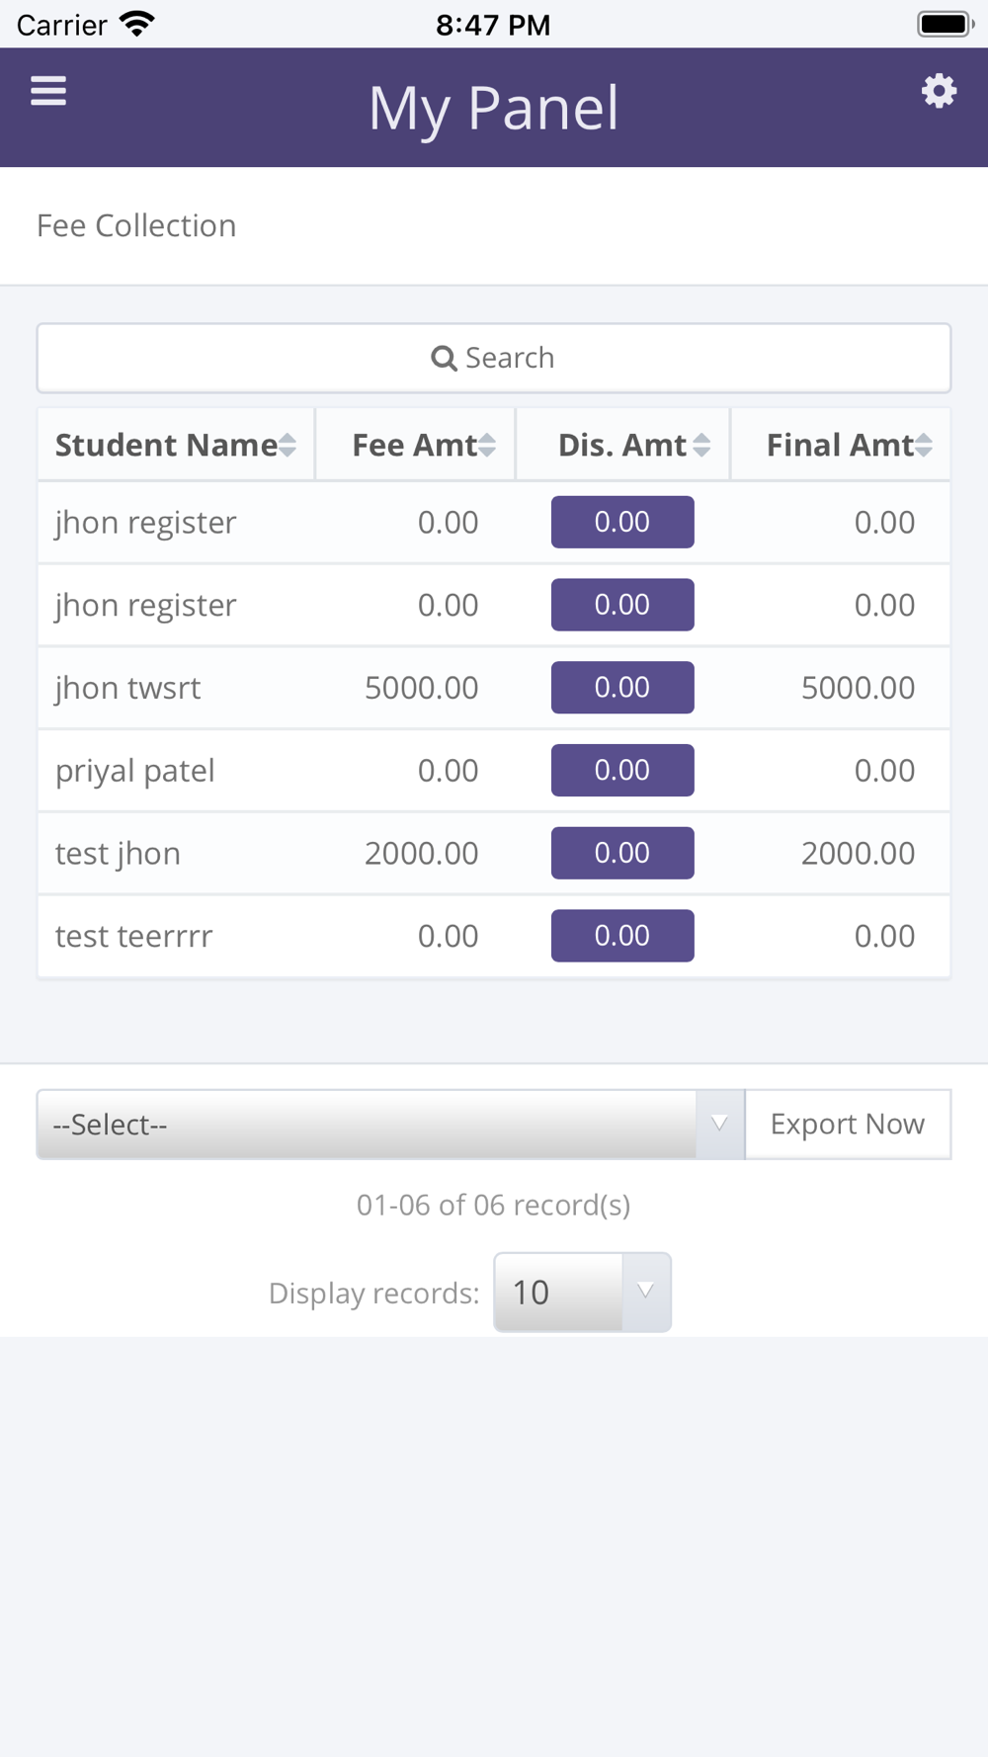Image resolution: width=988 pixels, height=1757 pixels.
Task: Click discount amount for jhon twsrt
Action: pos(622,688)
